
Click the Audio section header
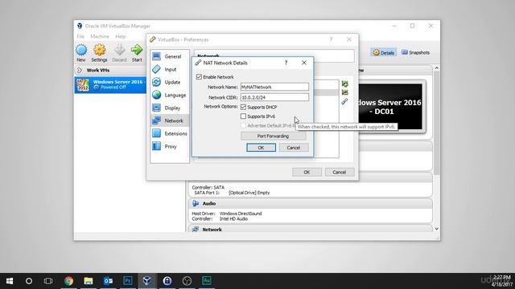[x=311, y=203]
